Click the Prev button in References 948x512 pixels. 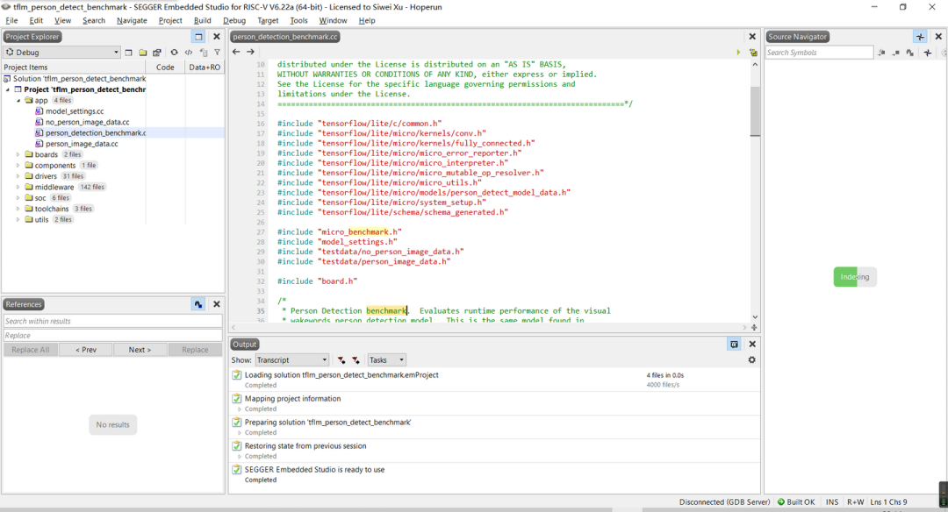(86, 350)
